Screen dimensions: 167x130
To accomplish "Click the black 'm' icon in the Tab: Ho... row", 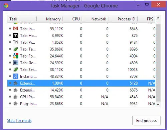I will (15, 35).
